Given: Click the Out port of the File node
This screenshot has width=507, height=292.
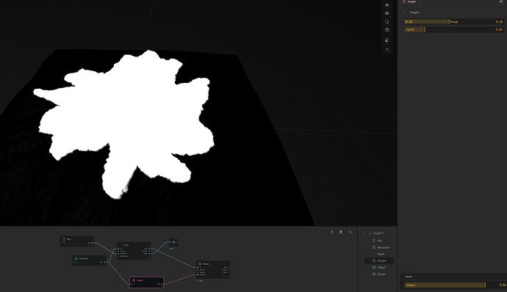Looking at the screenshot, I should click(x=93, y=243).
